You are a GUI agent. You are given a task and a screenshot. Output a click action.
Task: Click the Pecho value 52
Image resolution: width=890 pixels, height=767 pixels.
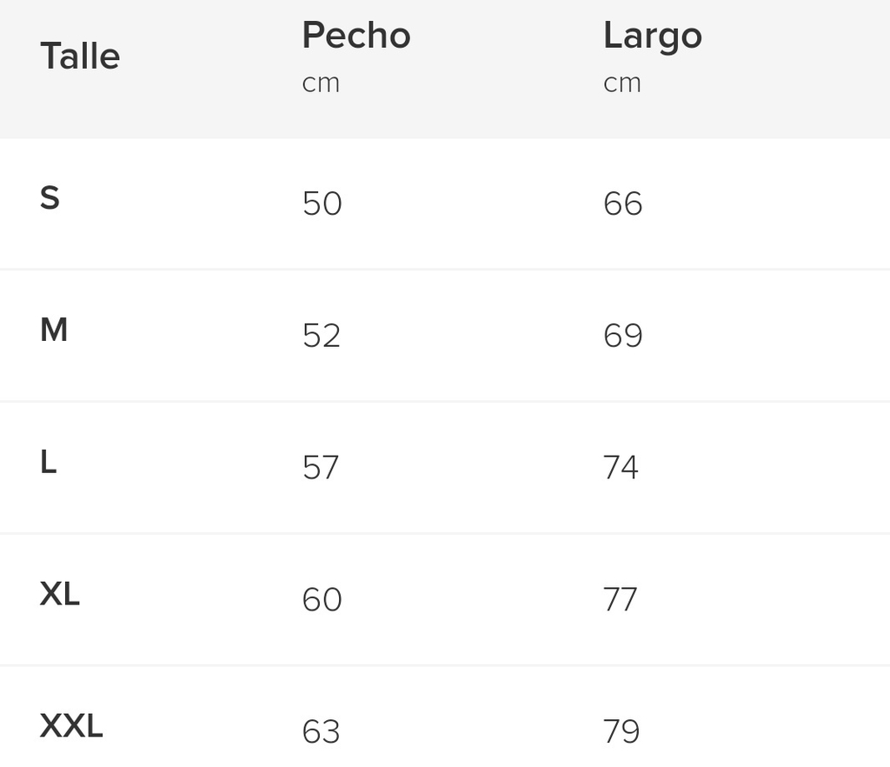(x=322, y=336)
